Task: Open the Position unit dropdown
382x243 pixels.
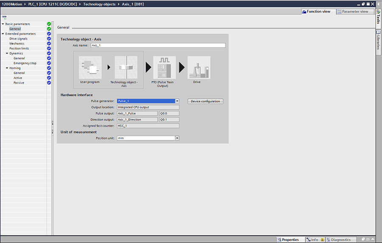Action: pyautogui.click(x=177, y=138)
